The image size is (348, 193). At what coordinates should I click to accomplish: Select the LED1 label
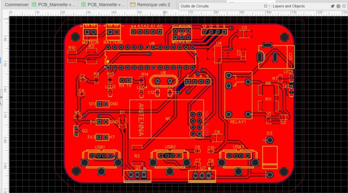point(288,72)
